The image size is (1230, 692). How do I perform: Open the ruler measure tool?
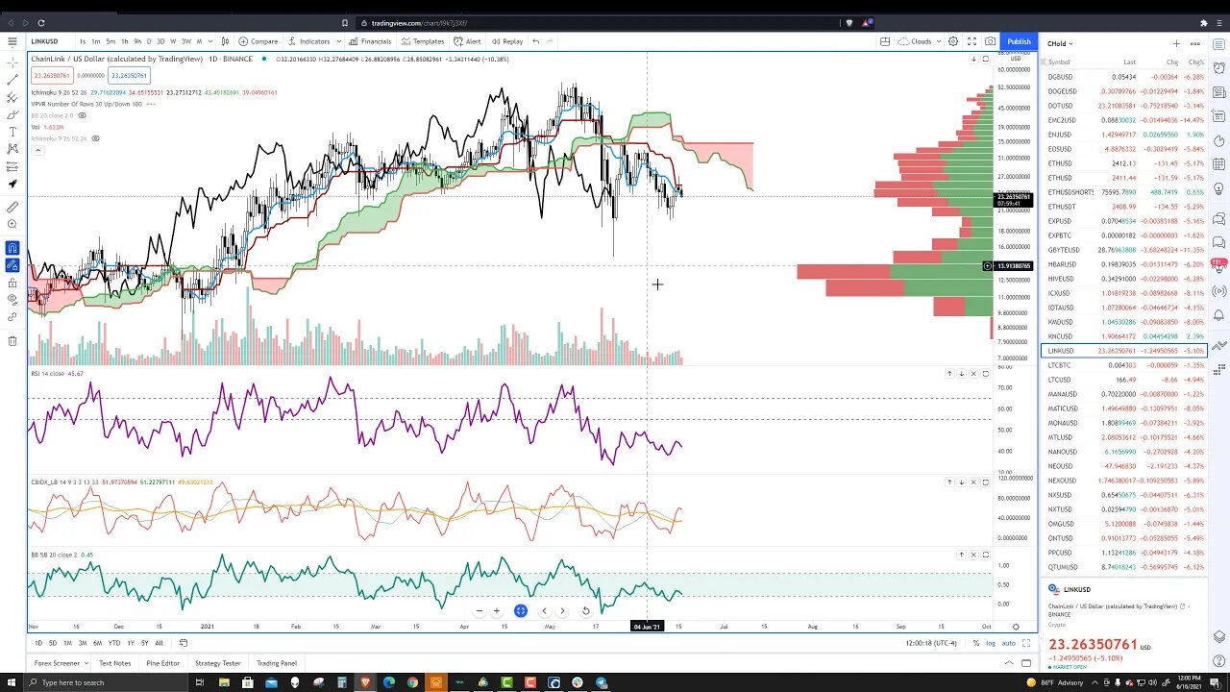[x=12, y=207]
